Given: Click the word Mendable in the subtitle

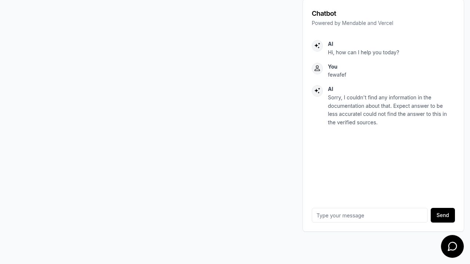Looking at the screenshot, I should pos(354,23).
